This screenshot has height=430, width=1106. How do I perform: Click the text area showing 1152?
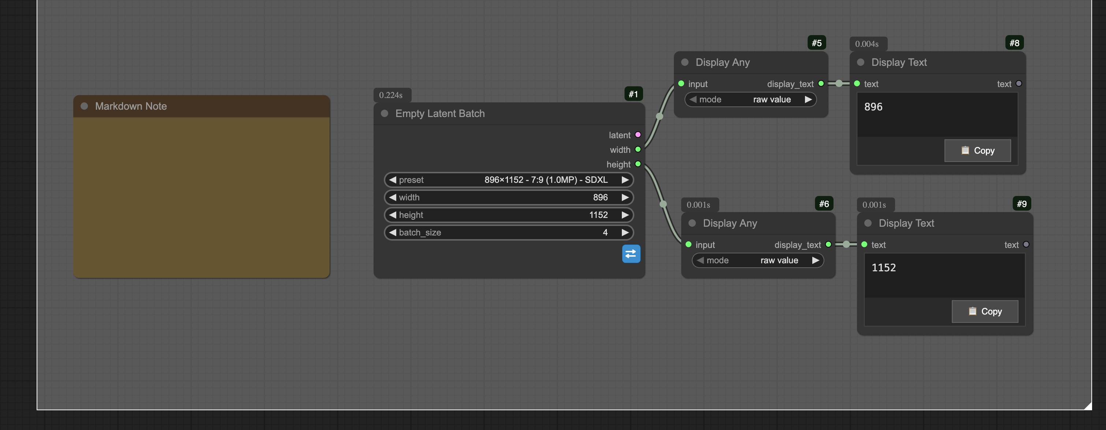tap(944, 275)
